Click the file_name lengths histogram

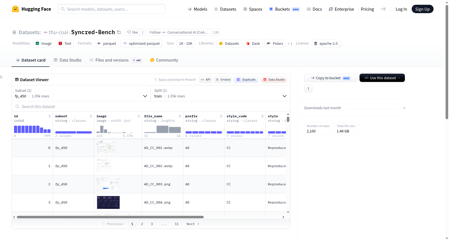[162, 129]
